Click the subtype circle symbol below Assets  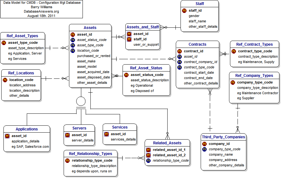coord(81,101)
